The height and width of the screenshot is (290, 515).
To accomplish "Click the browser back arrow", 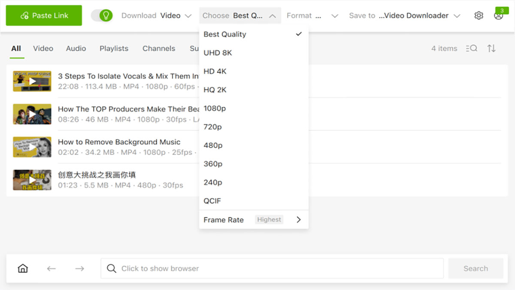I will click(x=51, y=269).
